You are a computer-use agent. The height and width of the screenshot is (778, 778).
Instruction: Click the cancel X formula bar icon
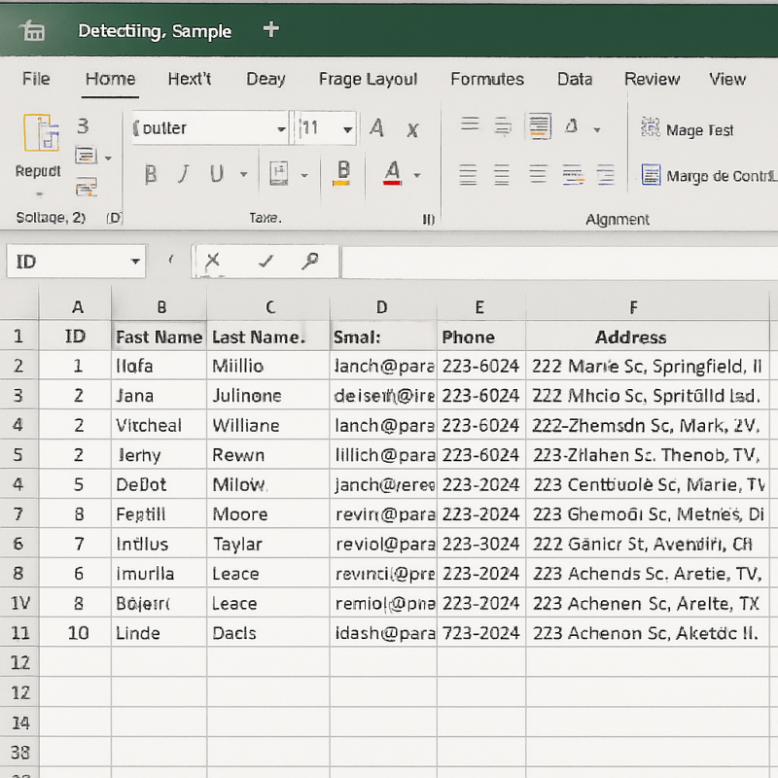pyautogui.click(x=212, y=260)
